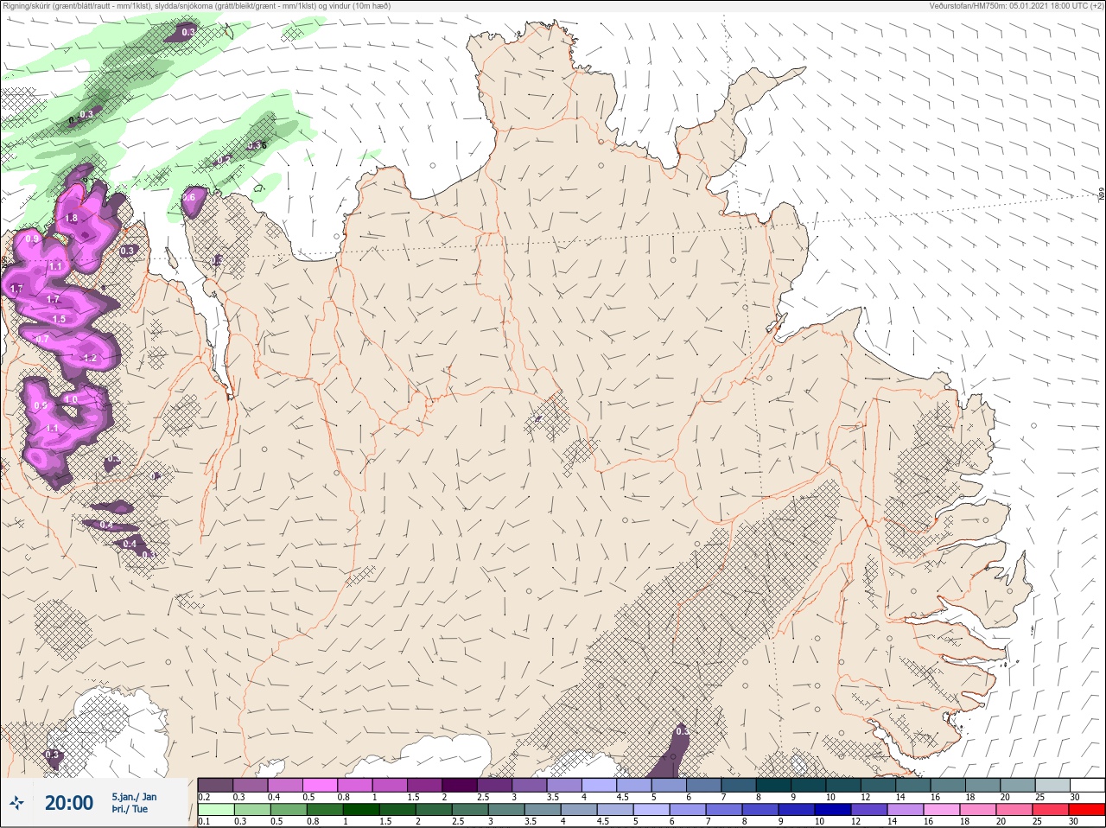Pick the lavender 4 swatch in the snow legend
This screenshot has height=828, width=1106.
tap(600, 785)
